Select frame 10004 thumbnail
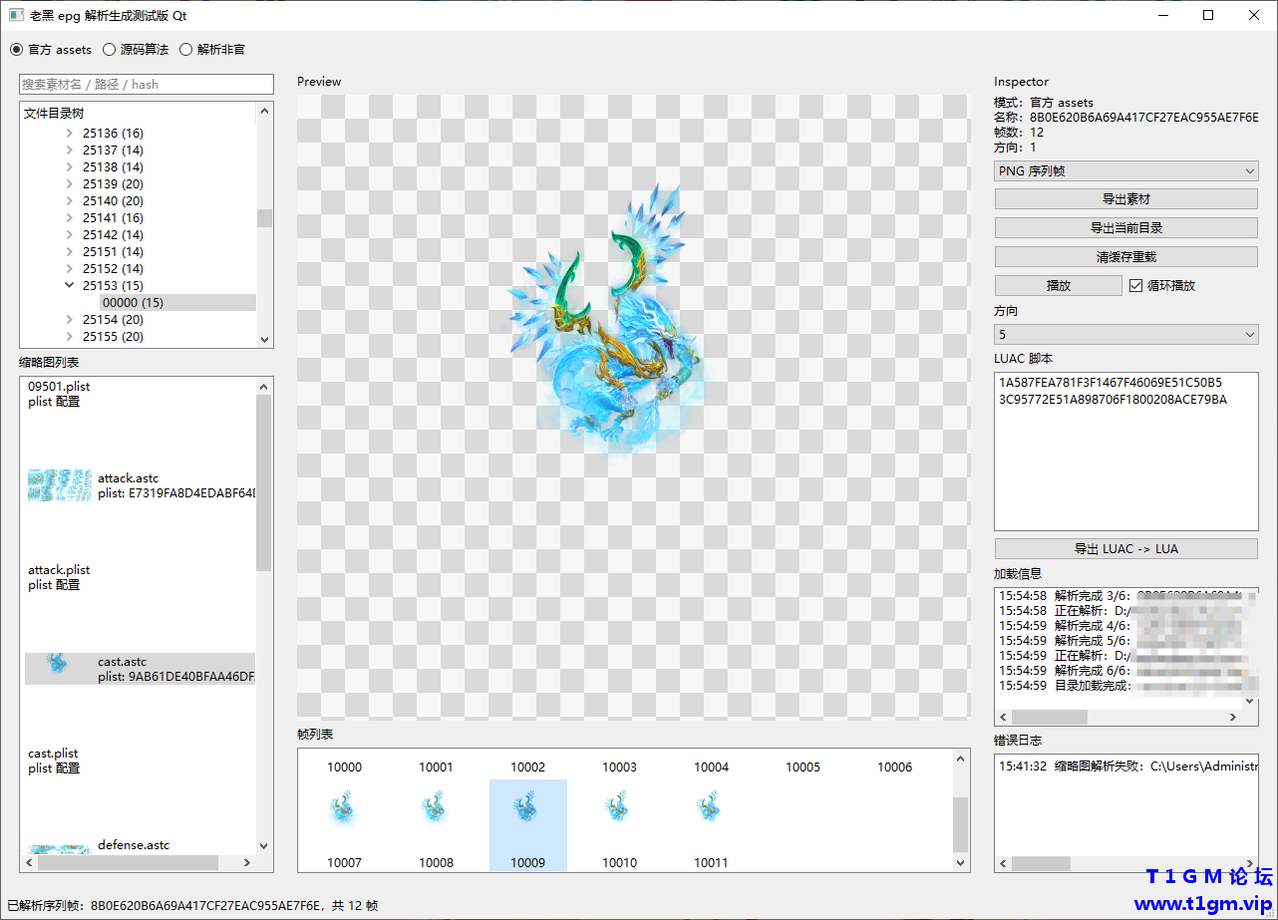The width and height of the screenshot is (1278, 920). [711, 806]
